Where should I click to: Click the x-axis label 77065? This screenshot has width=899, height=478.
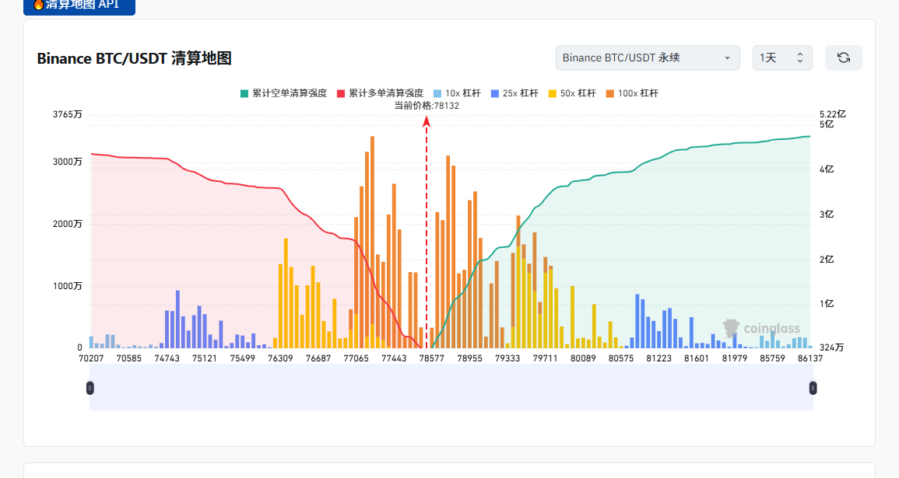pos(356,358)
